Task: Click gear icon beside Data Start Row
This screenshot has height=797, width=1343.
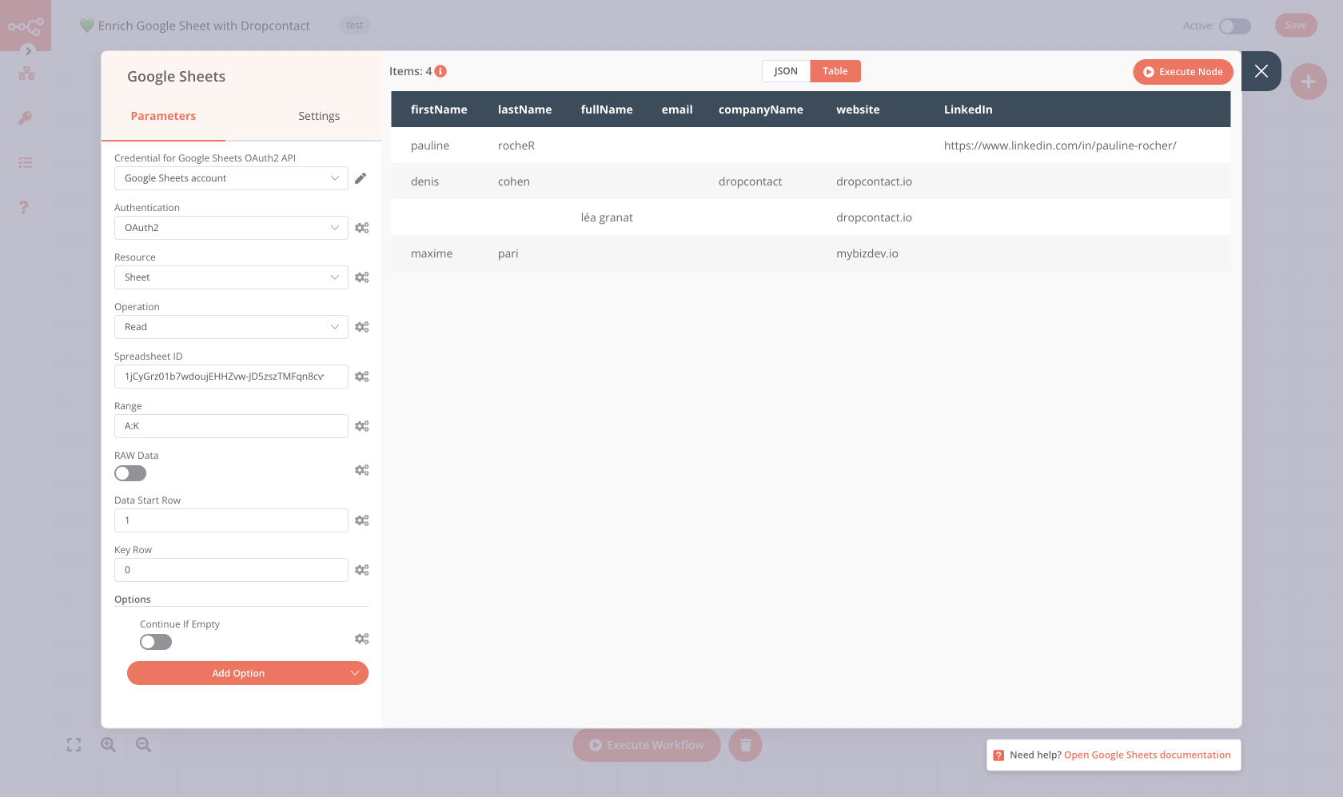Action: click(x=361, y=520)
